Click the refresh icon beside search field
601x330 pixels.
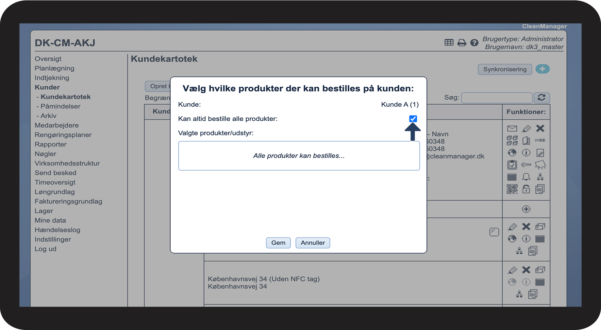(541, 98)
